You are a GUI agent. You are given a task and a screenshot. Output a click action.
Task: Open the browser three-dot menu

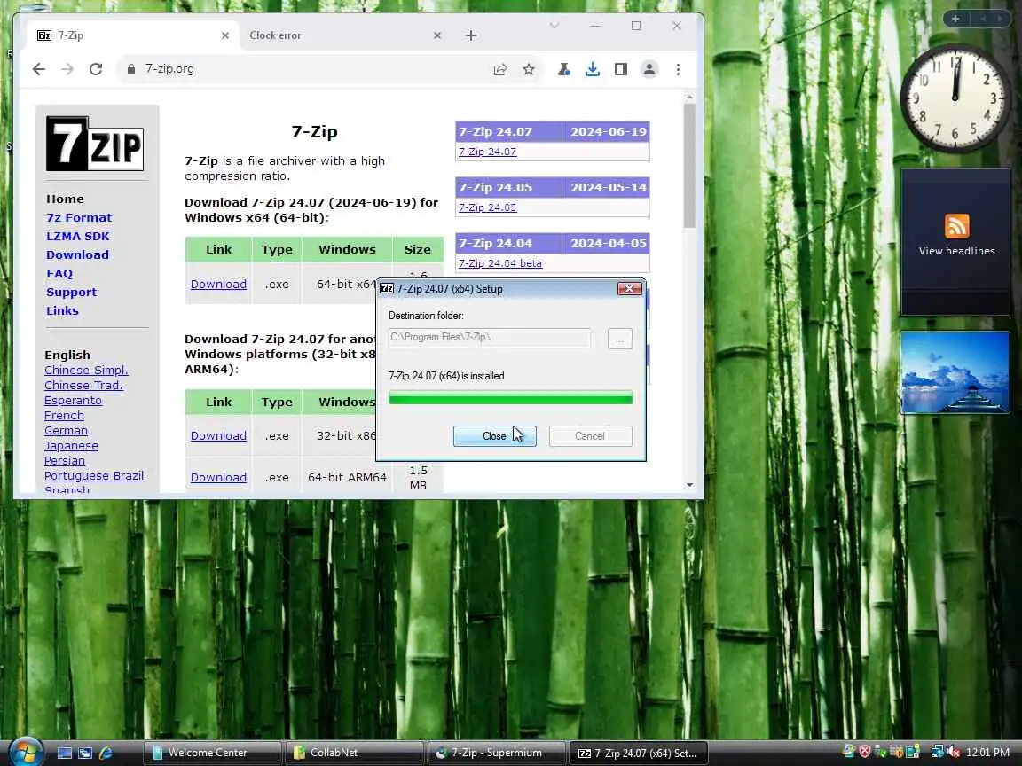(x=678, y=69)
